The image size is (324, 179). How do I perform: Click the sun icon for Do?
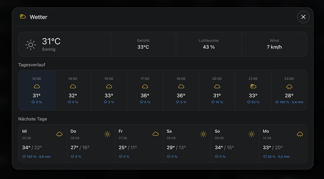click(x=107, y=134)
